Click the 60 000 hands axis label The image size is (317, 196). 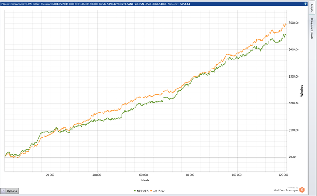coord(144,175)
